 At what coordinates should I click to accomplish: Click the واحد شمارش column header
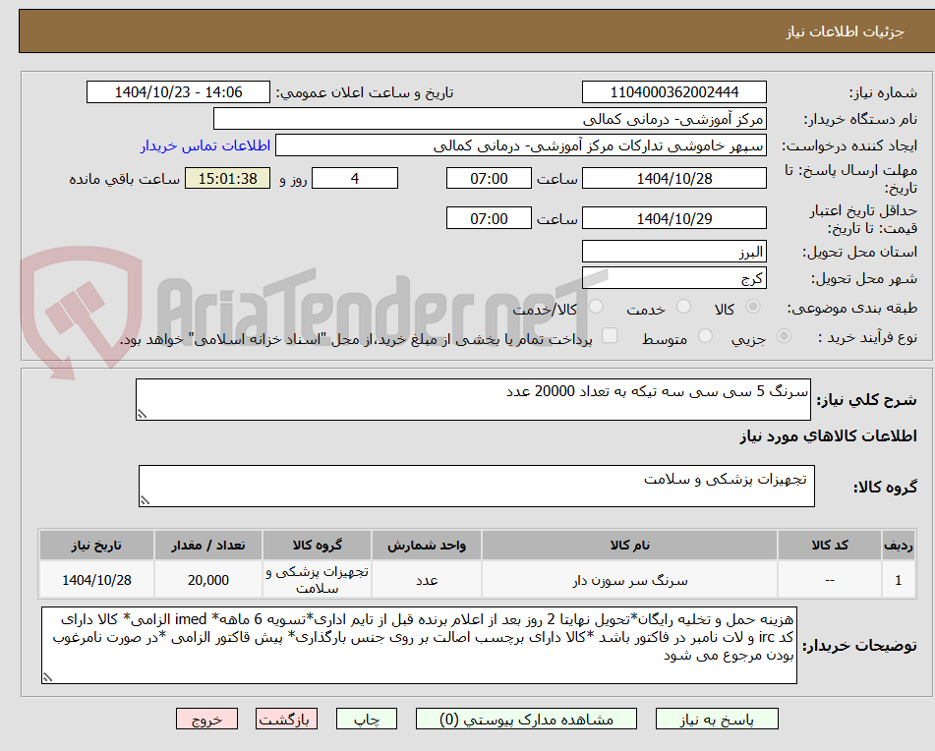(427, 546)
